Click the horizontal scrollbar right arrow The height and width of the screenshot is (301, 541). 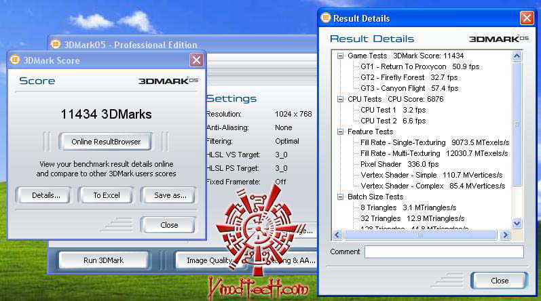[x=506, y=235]
